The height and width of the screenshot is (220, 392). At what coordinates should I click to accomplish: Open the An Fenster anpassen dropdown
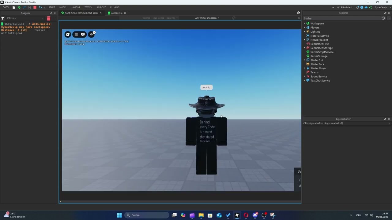tap(207, 18)
